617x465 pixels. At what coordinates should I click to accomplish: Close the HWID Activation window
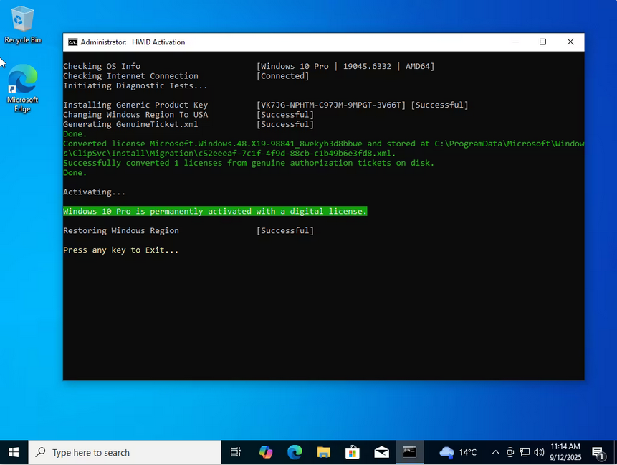click(x=570, y=42)
